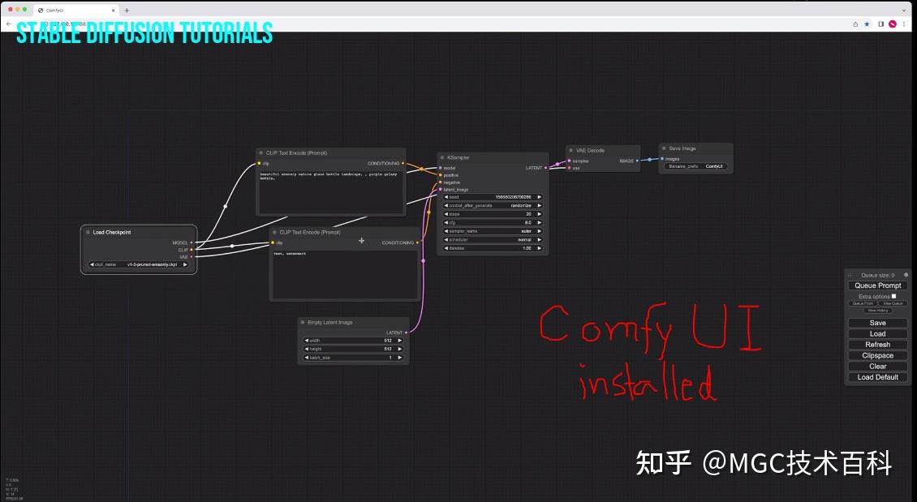The image size is (917, 502).
Task: Cycle sampler_name forward with its right arrow
Action: pyautogui.click(x=539, y=231)
